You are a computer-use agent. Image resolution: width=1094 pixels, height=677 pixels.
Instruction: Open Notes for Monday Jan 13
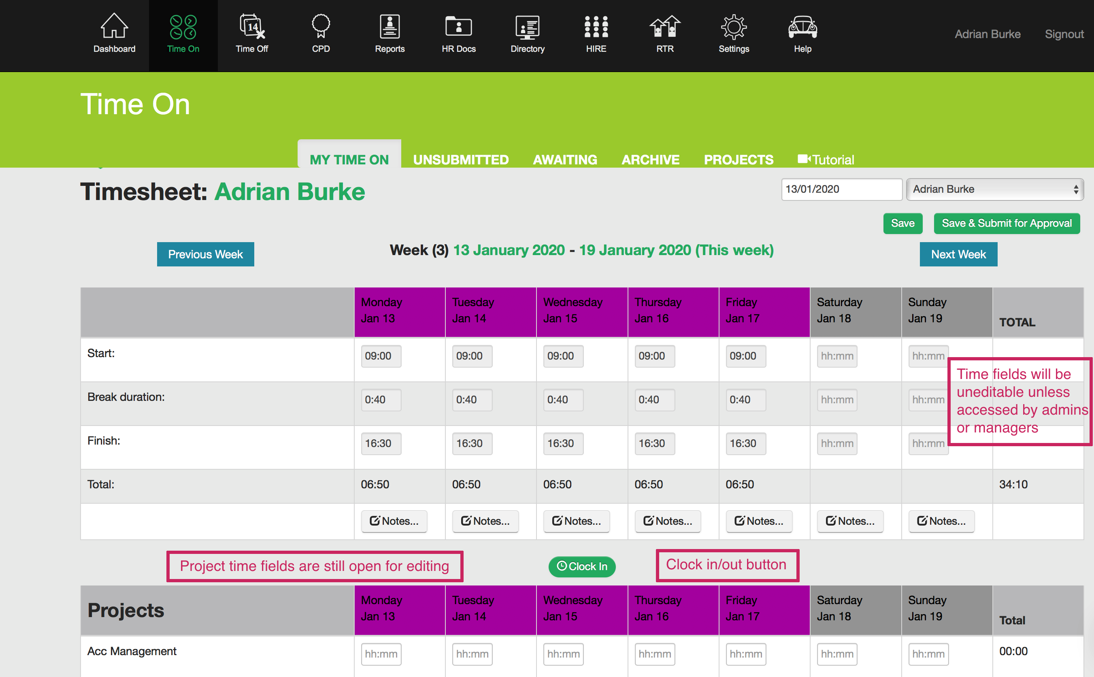coord(394,521)
